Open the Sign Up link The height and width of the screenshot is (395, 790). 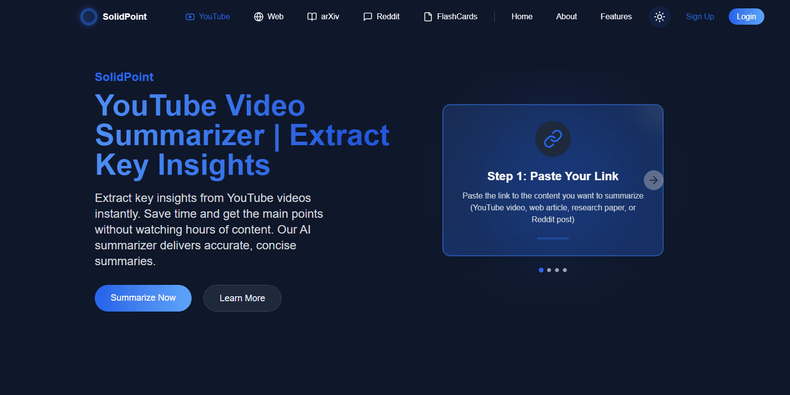click(x=700, y=17)
